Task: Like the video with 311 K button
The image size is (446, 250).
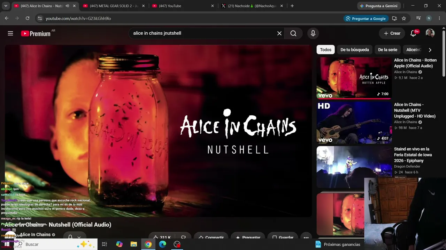Action: pos(162,237)
